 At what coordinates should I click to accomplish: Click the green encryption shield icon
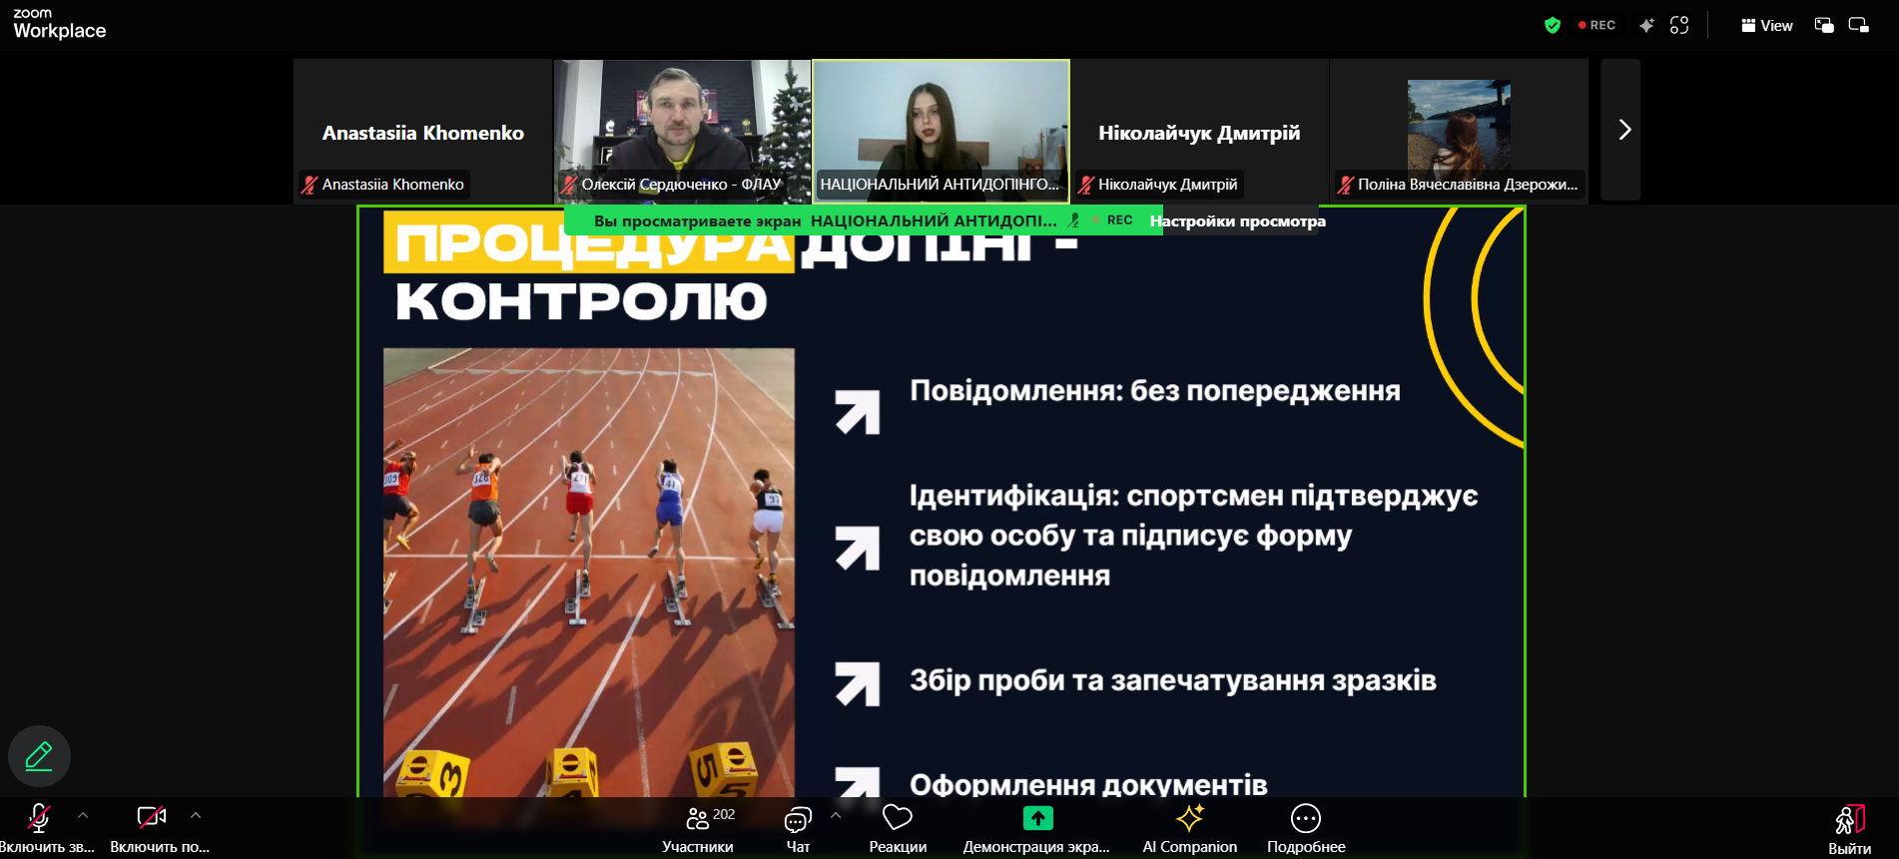(x=1552, y=25)
